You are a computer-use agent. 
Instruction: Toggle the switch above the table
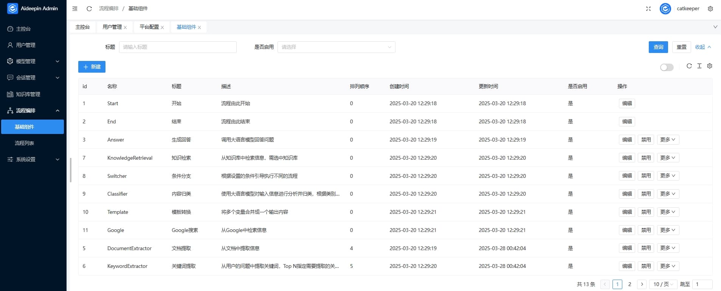(667, 67)
